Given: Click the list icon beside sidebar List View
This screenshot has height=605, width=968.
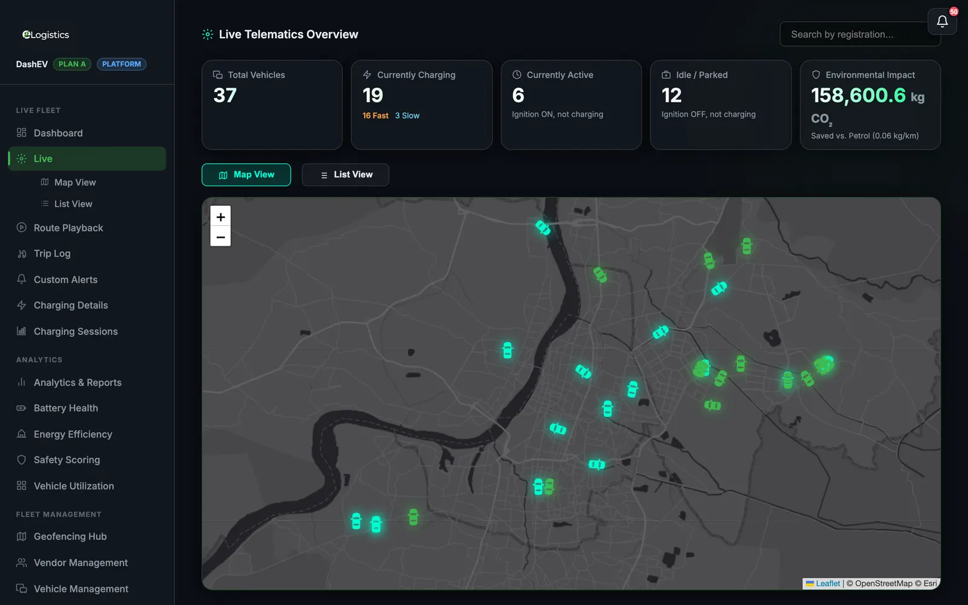Looking at the screenshot, I should point(44,204).
